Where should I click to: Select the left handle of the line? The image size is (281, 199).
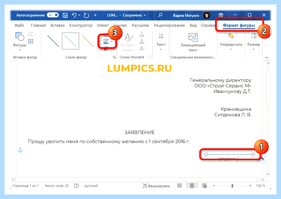[206, 155]
